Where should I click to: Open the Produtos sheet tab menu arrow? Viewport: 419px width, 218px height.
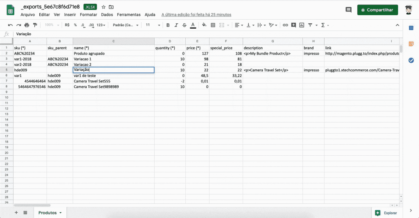pyautogui.click(x=61, y=213)
